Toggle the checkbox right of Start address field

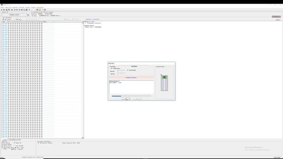pos(128,70)
